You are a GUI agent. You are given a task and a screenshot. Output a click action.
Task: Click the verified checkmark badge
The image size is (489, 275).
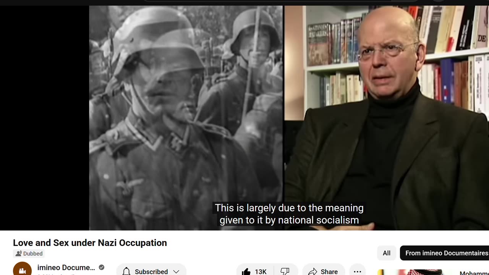(x=102, y=267)
